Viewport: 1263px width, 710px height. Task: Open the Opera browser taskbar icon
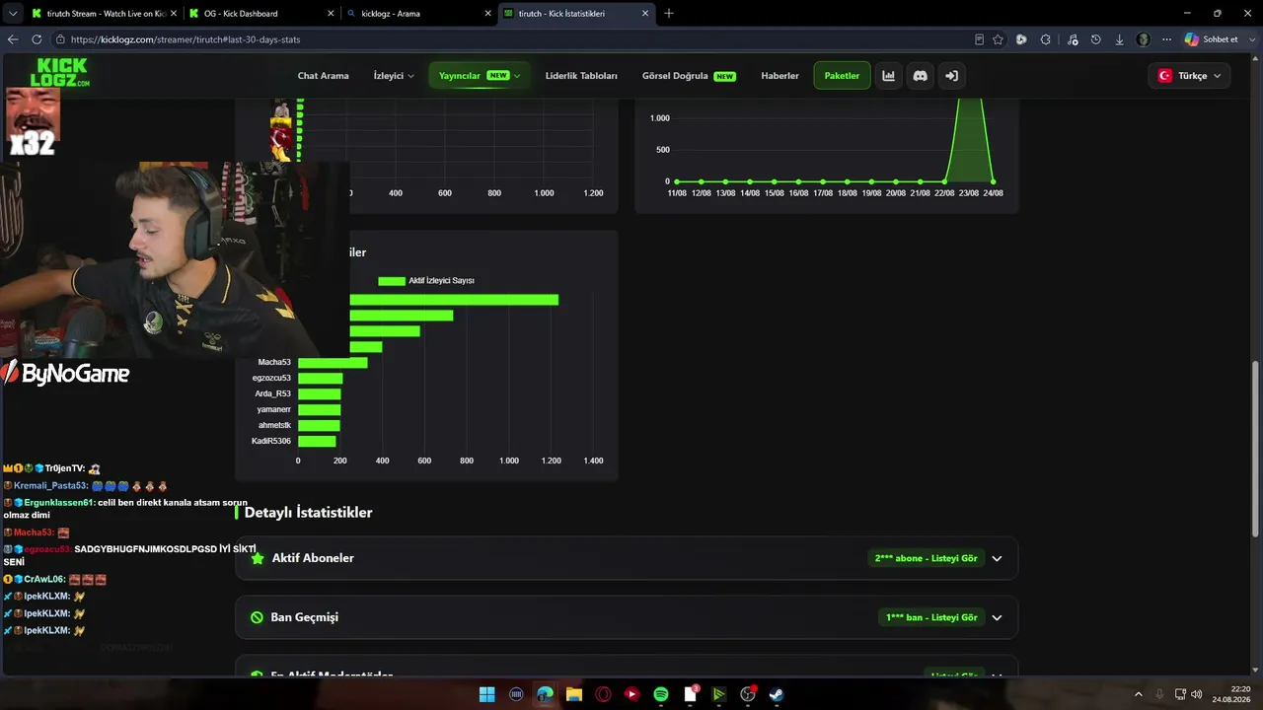[603, 694]
